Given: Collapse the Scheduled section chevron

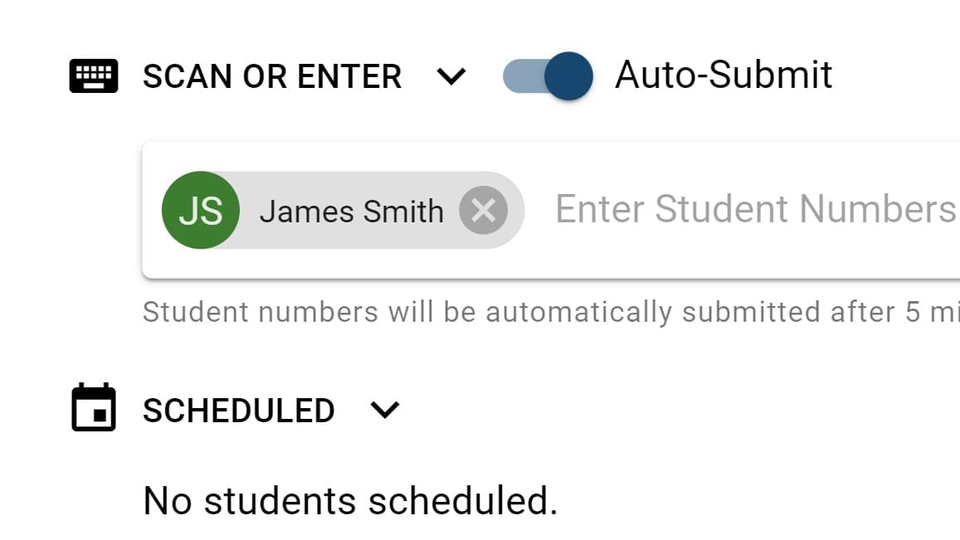Looking at the screenshot, I should click(385, 410).
